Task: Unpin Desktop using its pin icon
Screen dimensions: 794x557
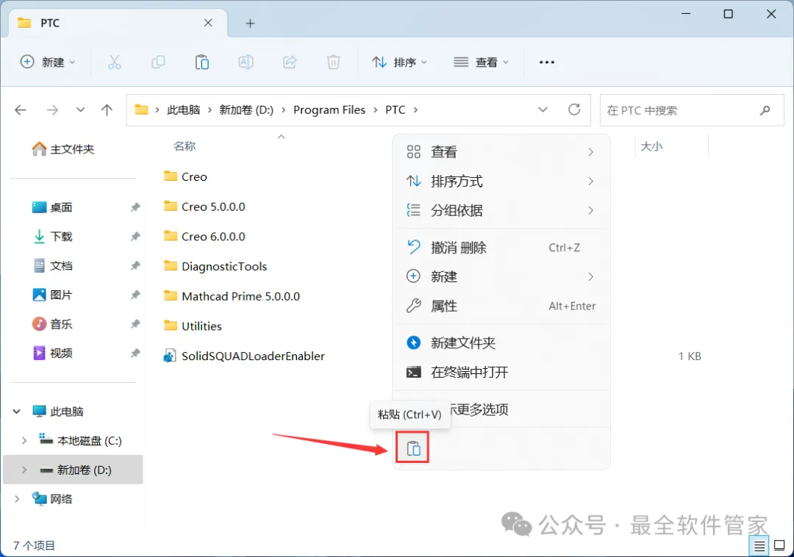Action: (x=135, y=207)
